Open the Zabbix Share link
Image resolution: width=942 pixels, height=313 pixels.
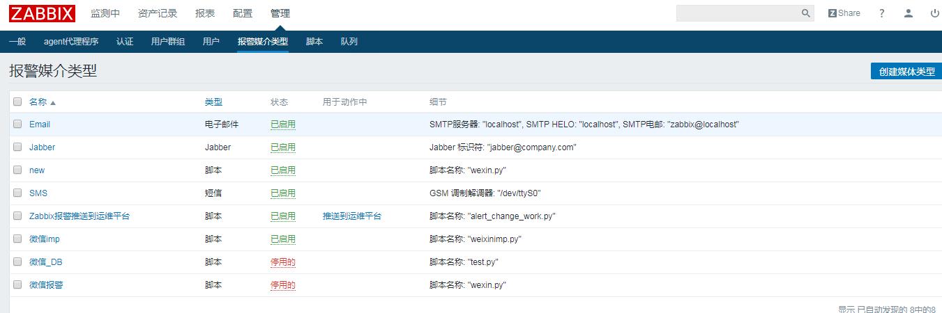coord(844,13)
